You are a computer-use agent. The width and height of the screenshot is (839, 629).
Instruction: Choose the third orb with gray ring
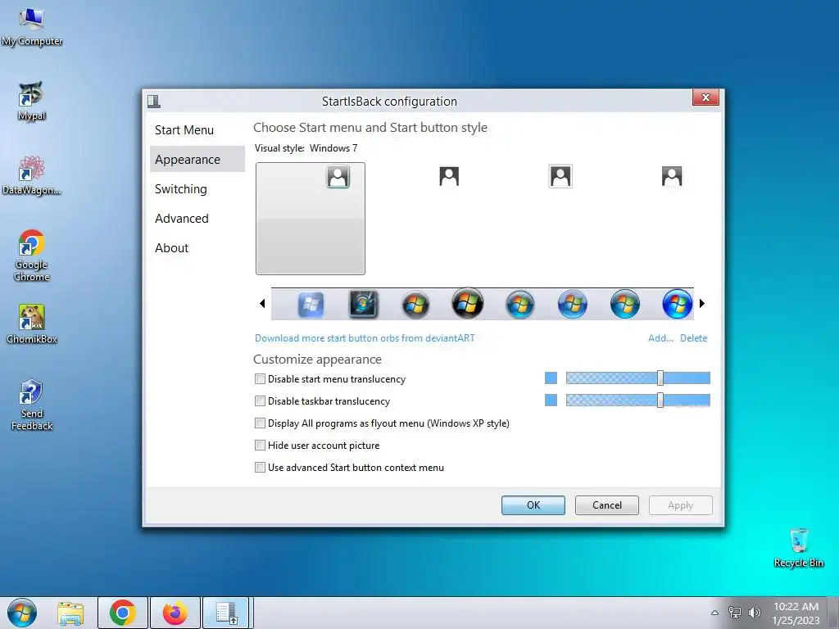point(415,305)
